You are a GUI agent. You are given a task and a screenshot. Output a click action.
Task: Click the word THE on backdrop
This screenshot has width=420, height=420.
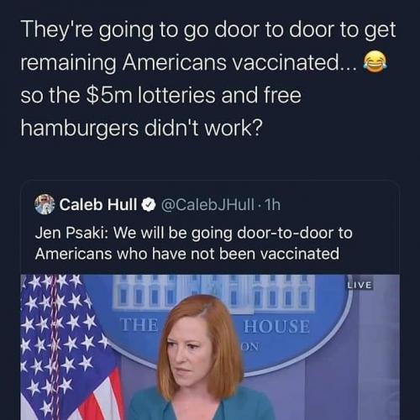coord(139,325)
